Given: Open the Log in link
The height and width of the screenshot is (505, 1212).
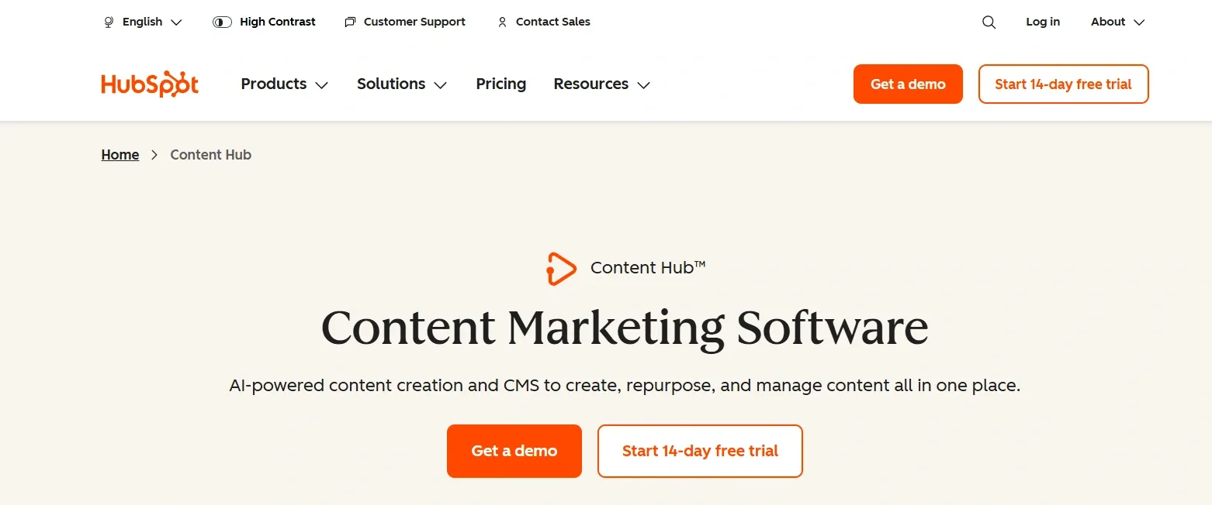Looking at the screenshot, I should coord(1042,22).
